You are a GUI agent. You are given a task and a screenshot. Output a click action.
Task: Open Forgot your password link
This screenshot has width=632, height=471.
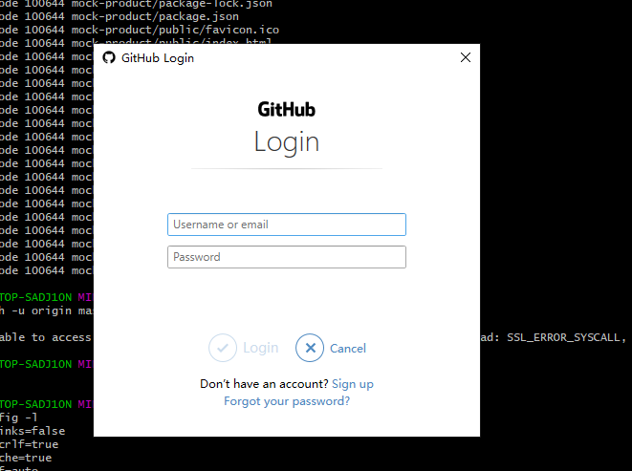click(287, 401)
